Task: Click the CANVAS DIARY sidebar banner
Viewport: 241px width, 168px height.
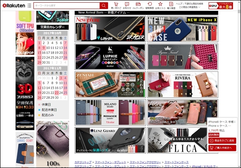Action: tap(25, 150)
